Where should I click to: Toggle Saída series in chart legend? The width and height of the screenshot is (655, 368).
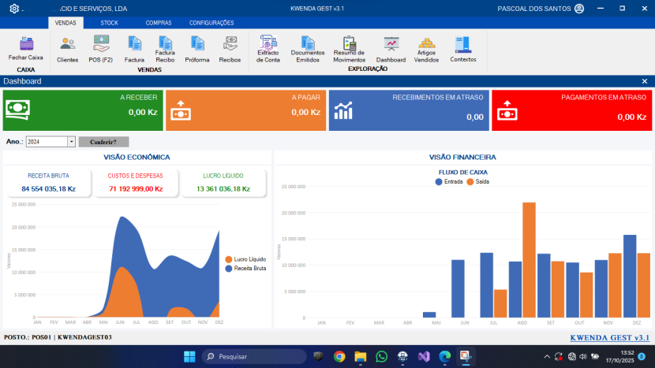478,181
